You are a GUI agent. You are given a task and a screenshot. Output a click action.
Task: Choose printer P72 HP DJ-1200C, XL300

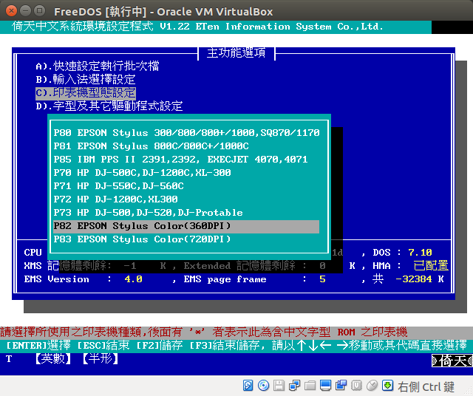(186, 199)
